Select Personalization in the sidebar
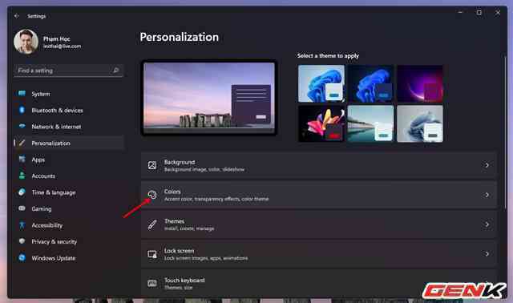The image size is (513, 303). point(69,143)
